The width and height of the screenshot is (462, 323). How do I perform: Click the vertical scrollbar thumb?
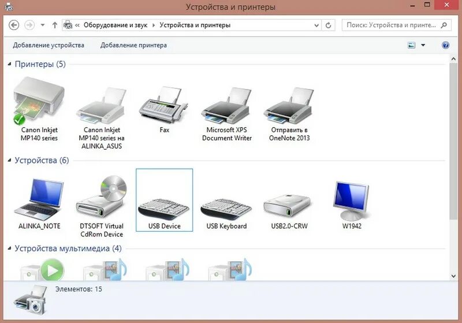[453, 141]
